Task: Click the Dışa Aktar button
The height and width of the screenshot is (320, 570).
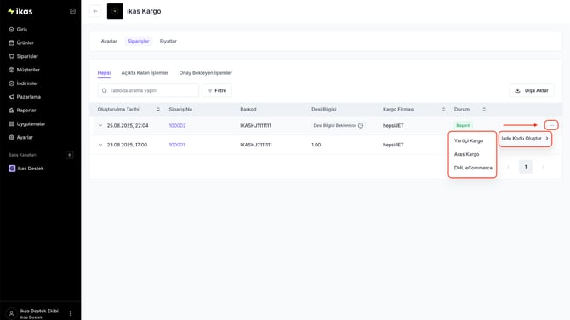Action: point(532,90)
